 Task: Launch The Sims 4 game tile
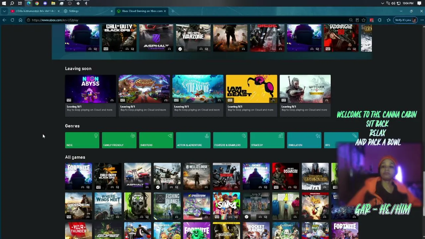[x=226, y=206]
